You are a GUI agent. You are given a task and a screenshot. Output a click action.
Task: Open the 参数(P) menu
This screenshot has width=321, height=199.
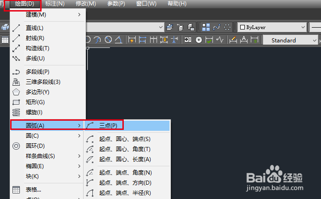(116, 4)
